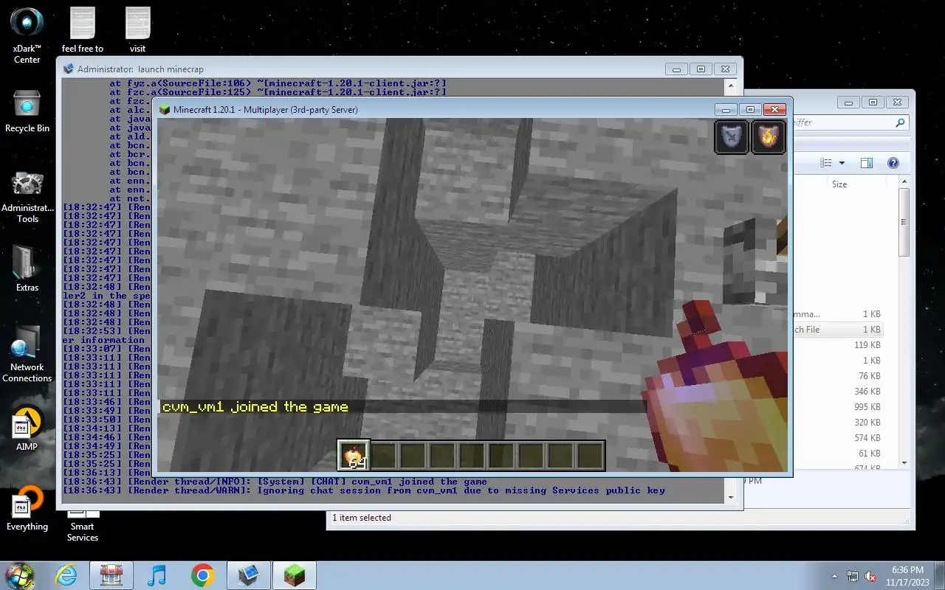Click scroll-down arrow of Explorer file list
Screen dimensions: 945x590
pyautogui.click(x=904, y=462)
